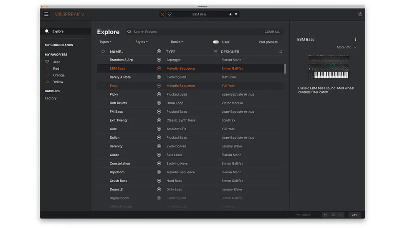Open the three-dot menu for EBM Bass

point(356,39)
